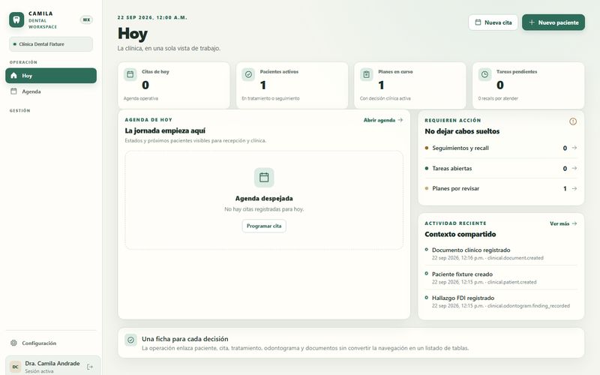Screen dimensions: 600x375
Task: Open Planes por revisar row arrow
Action: point(574,188)
